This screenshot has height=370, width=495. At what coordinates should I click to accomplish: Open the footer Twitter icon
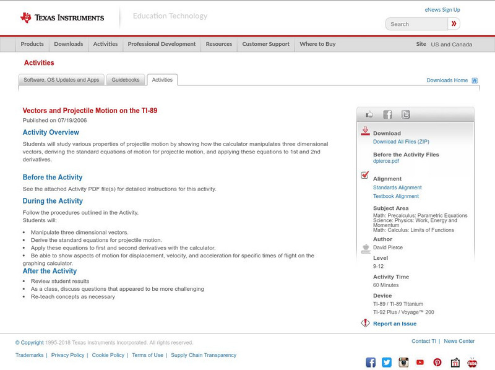387,362
